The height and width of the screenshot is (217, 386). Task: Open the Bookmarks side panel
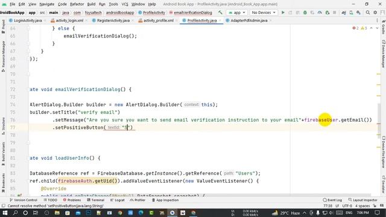3,183
